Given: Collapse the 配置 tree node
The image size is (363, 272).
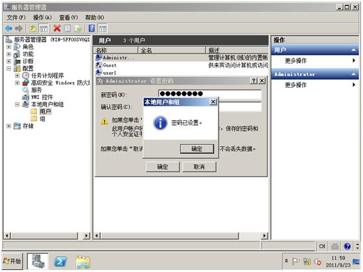Looking at the screenshot, I should tap(8, 68).
